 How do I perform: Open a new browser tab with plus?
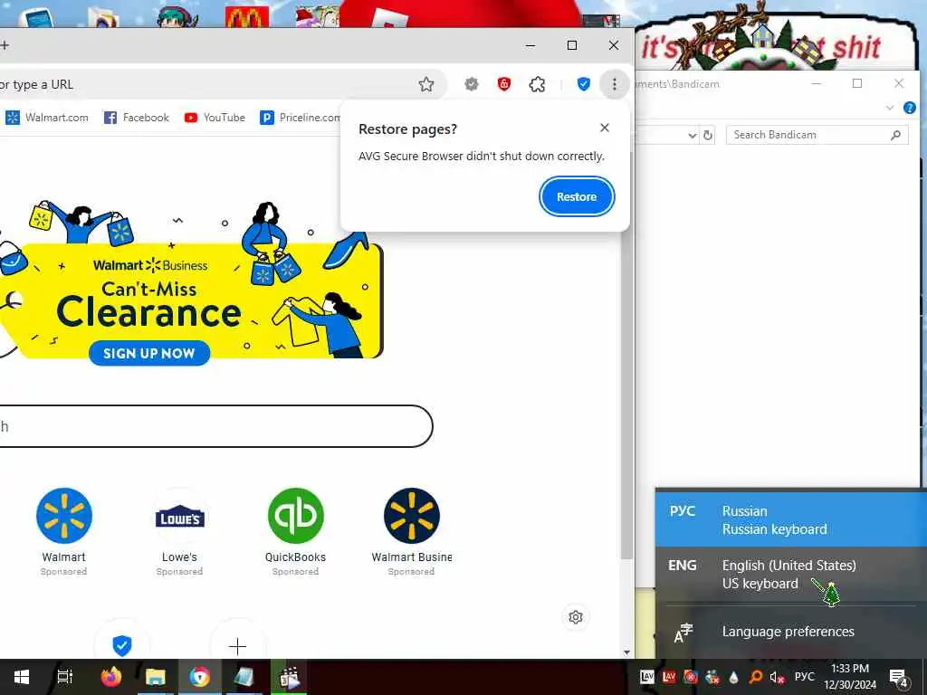point(5,45)
